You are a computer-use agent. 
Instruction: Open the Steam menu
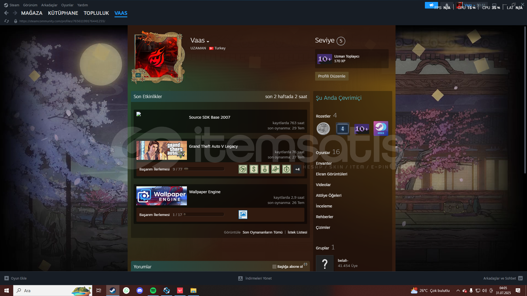click(12, 5)
